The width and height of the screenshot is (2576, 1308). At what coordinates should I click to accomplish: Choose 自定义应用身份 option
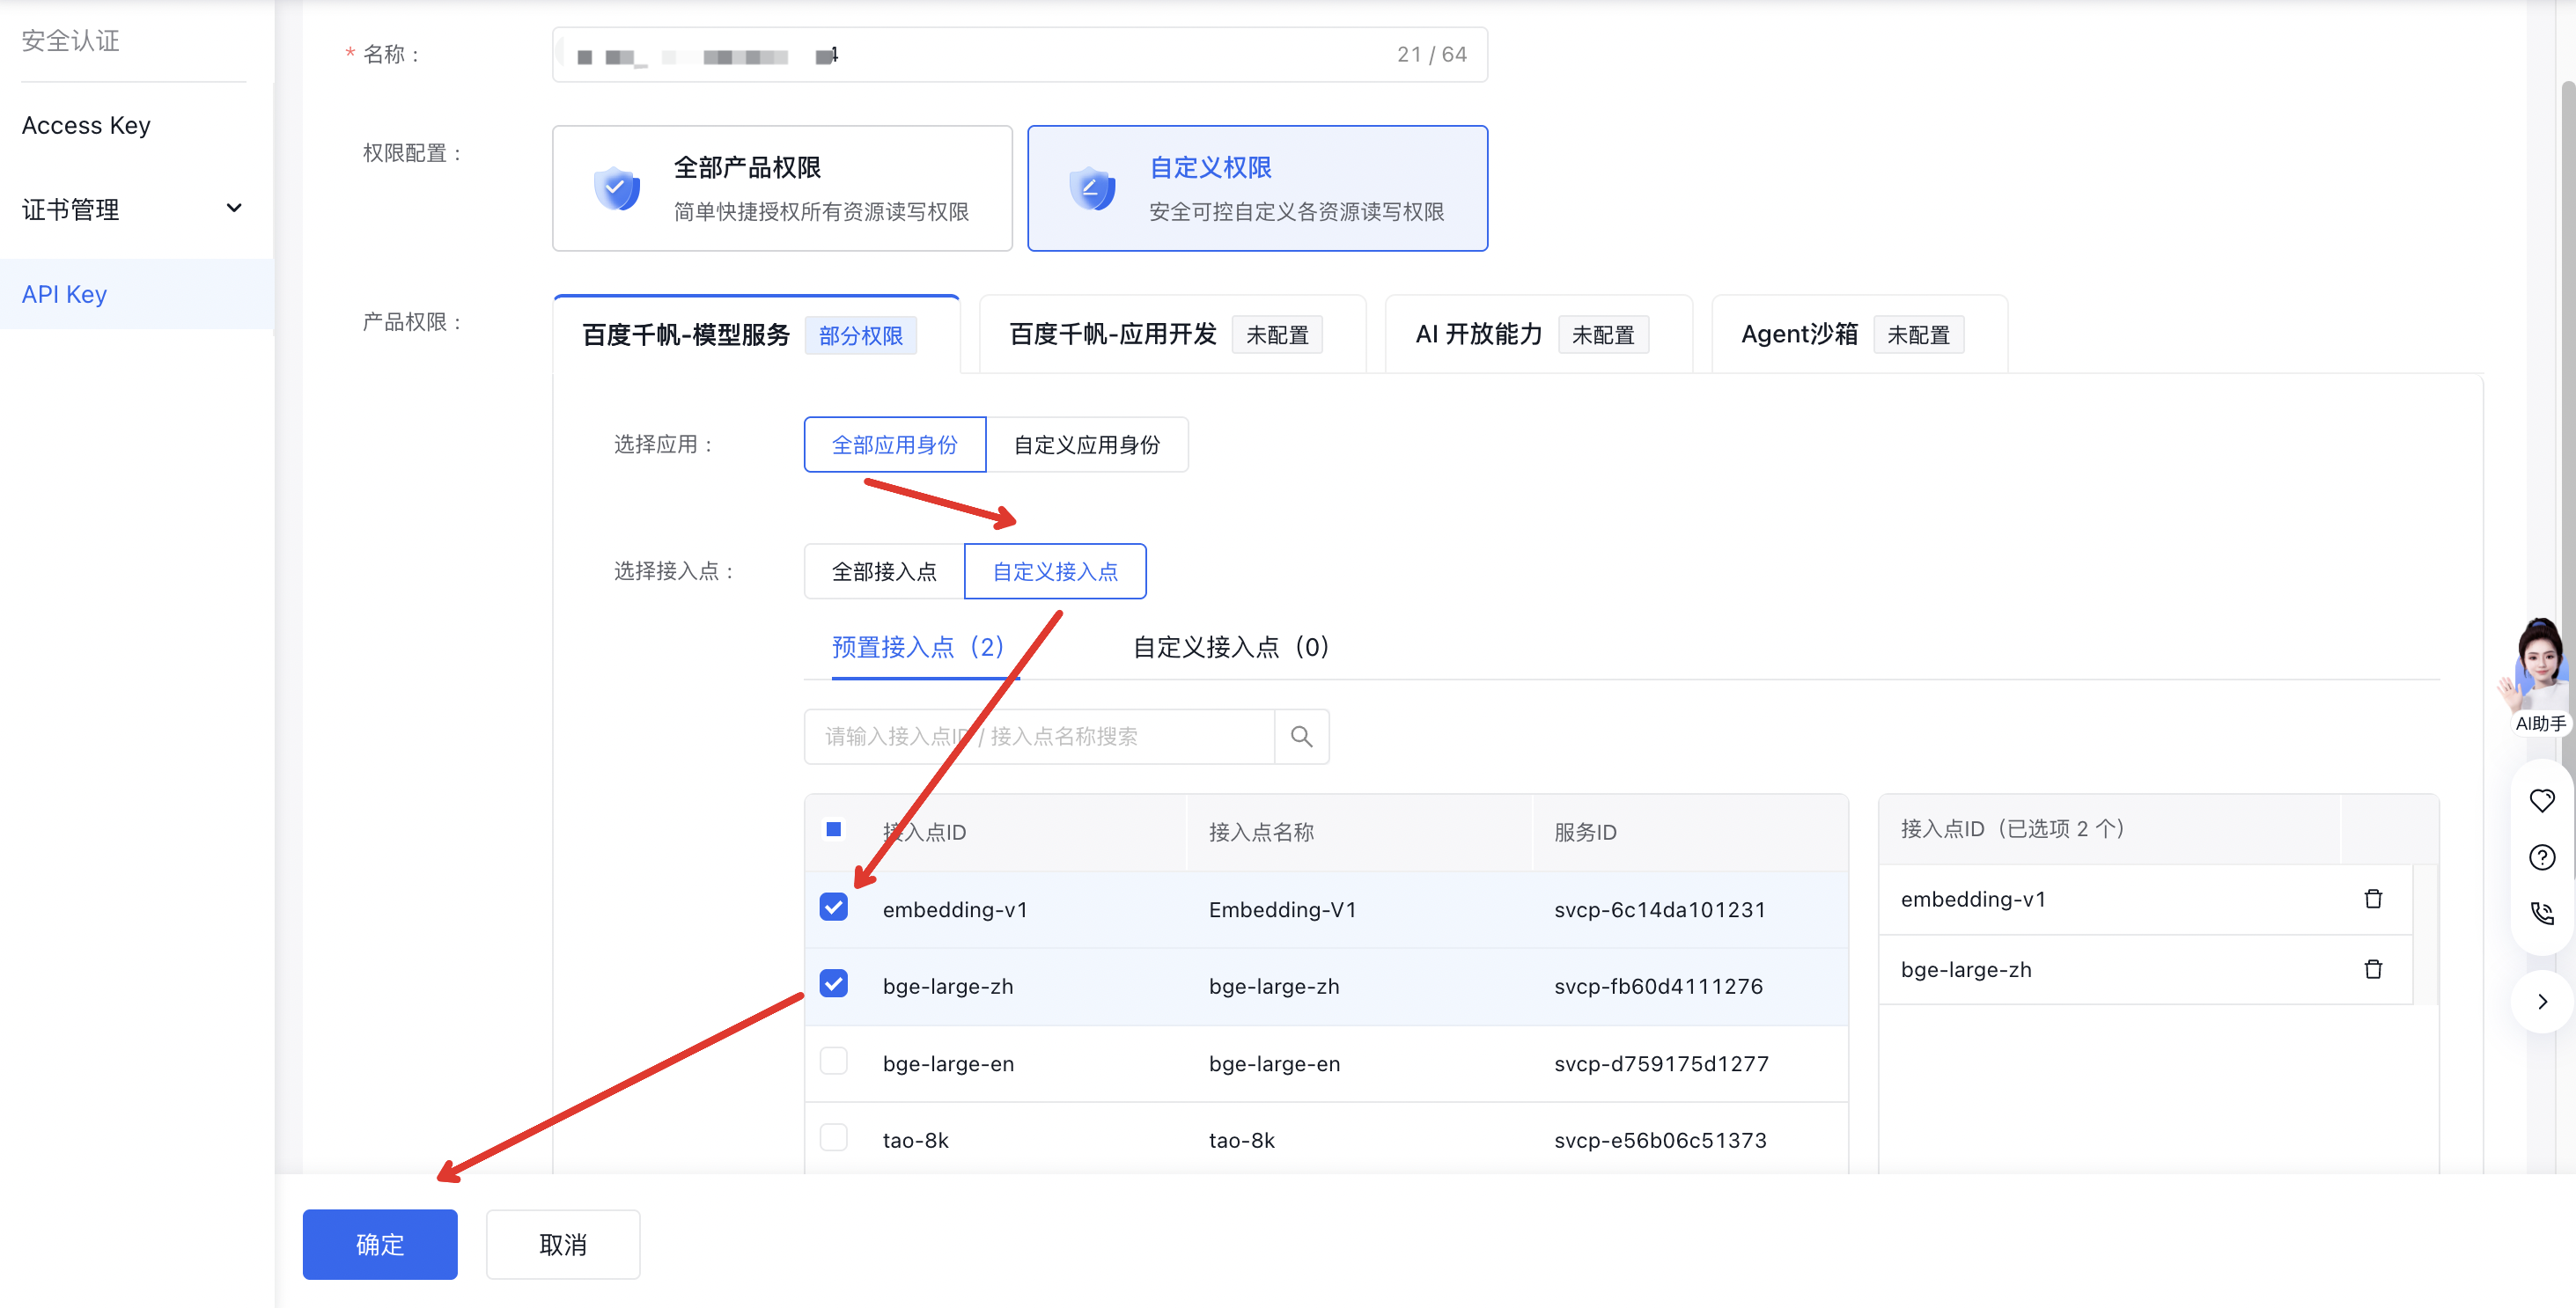(1086, 445)
